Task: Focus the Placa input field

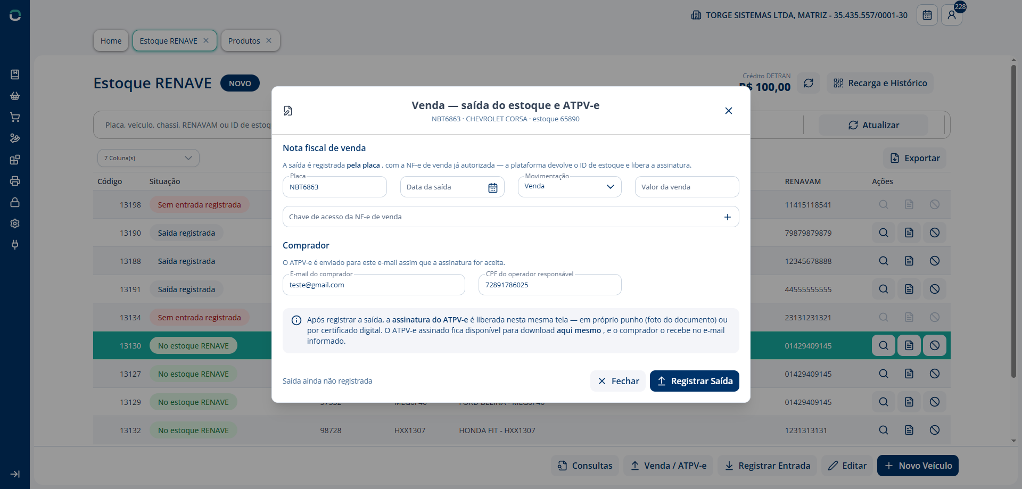Action: [335, 187]
